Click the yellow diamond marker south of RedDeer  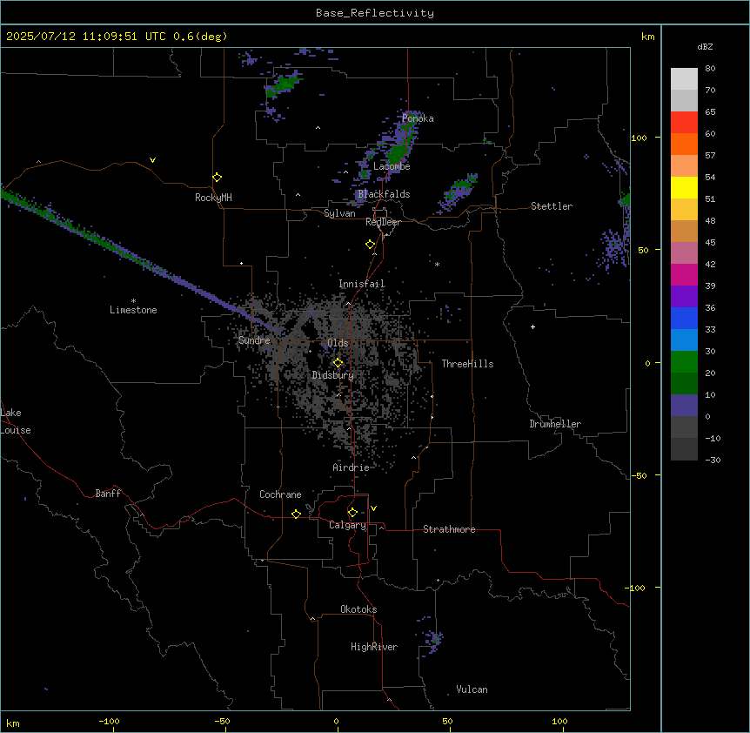pyautogui.click(x=371, y=245)
